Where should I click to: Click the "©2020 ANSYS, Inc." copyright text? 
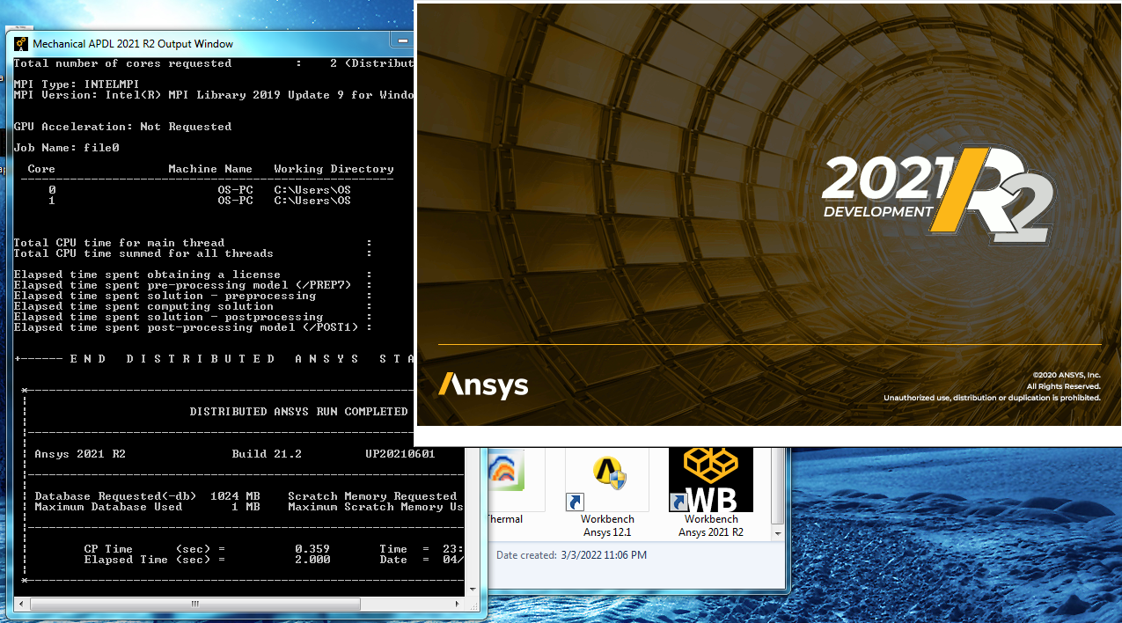tap(1067, 375)
